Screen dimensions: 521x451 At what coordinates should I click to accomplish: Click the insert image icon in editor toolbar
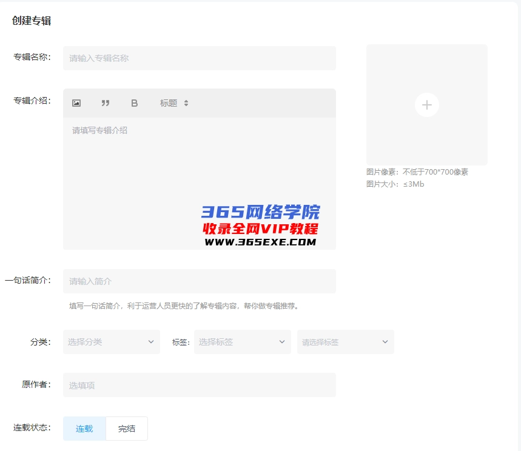[x=76, y=103]
